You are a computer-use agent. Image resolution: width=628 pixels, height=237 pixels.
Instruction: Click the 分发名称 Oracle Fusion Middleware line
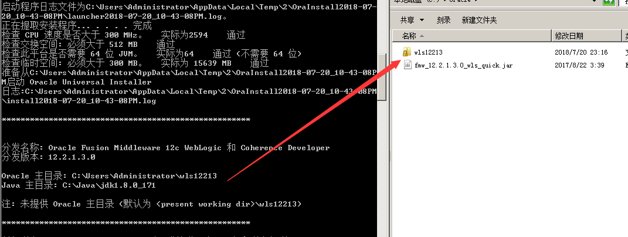165,147
